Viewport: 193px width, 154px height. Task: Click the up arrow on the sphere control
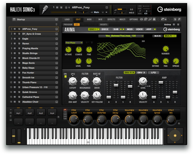pyautogui.click(x=175, y=129)
